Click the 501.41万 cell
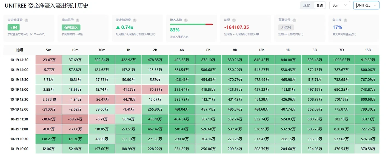The image size is (388, 154). click(182, 129)
